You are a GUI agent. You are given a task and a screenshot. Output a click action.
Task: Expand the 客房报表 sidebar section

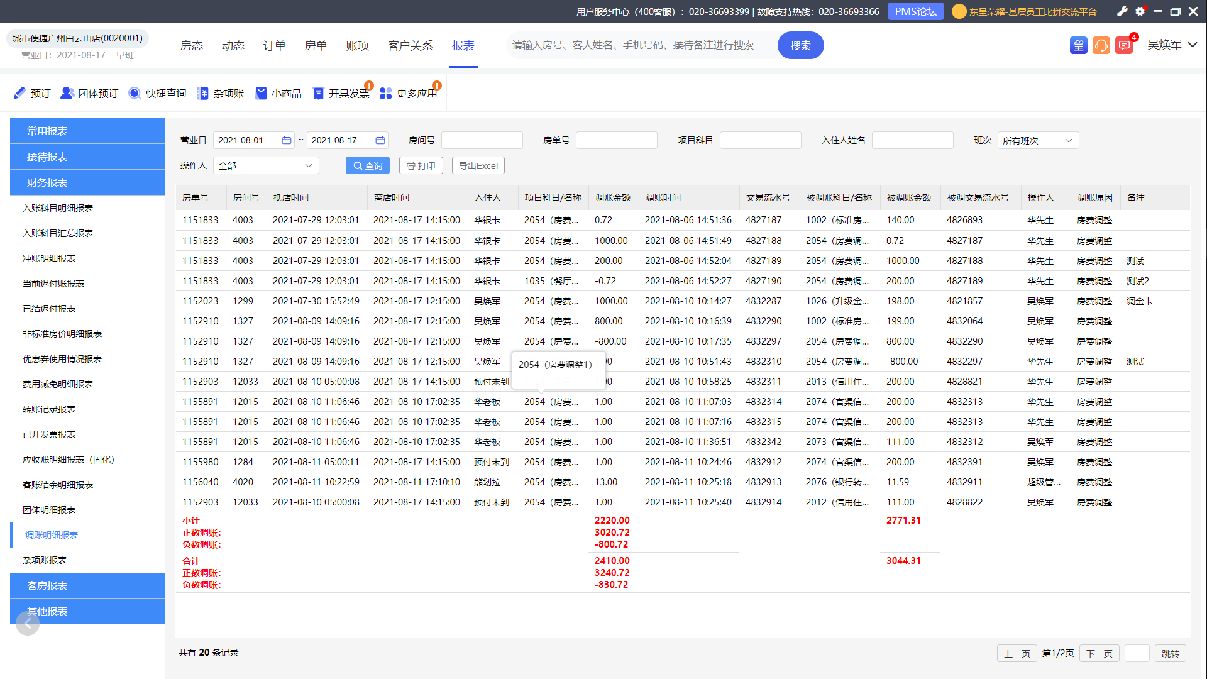[x=87, y=585]
